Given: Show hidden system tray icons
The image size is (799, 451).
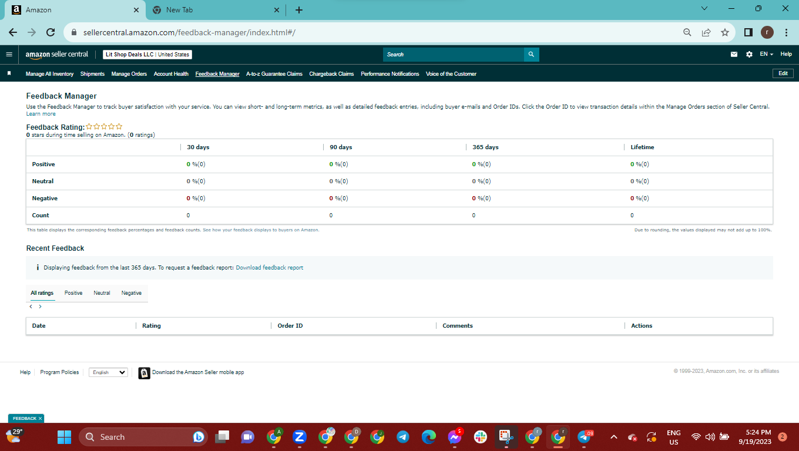Looking at the screenshot, I should tap(614, 437).
